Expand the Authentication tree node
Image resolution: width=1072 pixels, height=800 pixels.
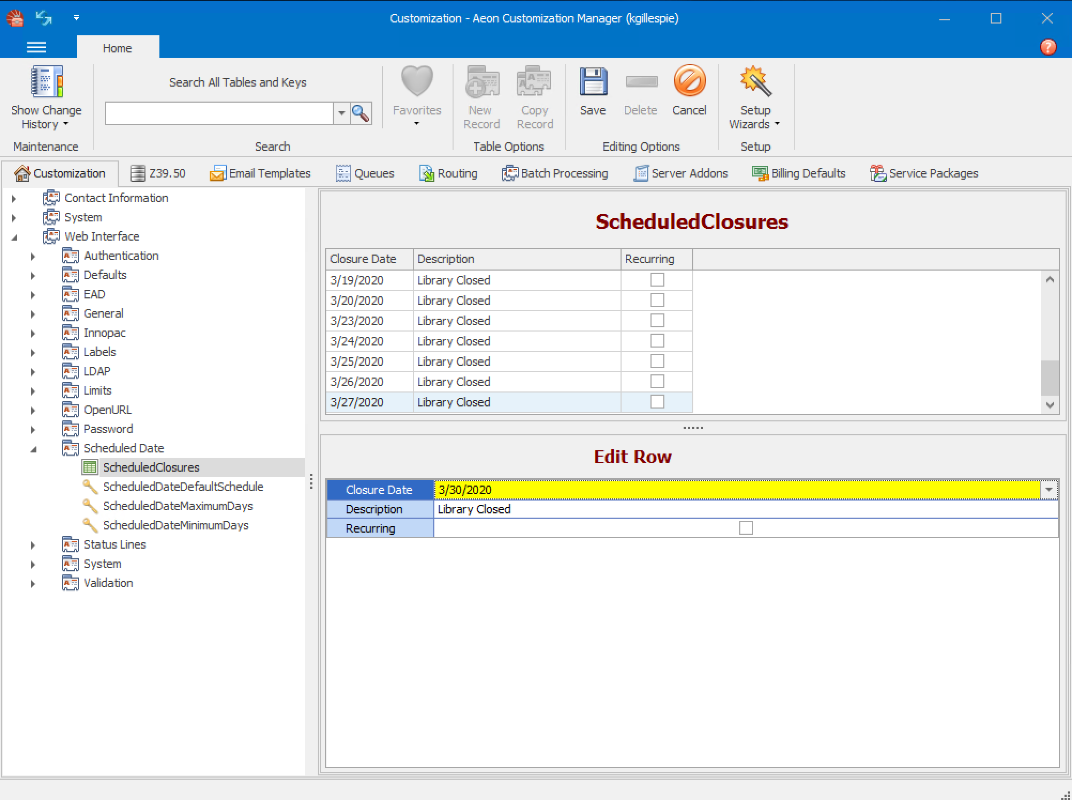pos(33,256)
